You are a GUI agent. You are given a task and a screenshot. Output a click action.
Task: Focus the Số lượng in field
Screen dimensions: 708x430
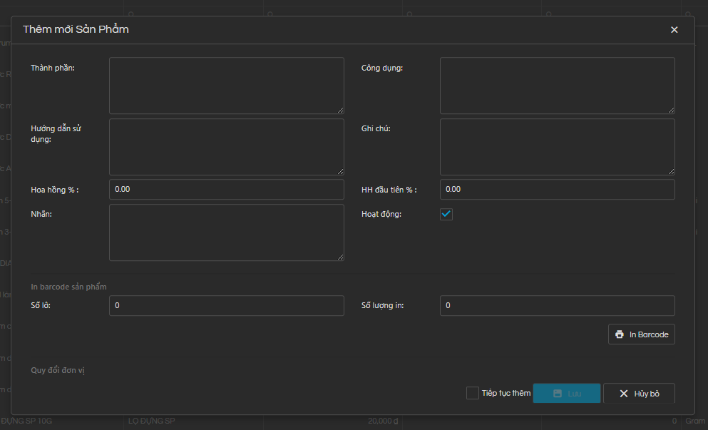(557, 306)
